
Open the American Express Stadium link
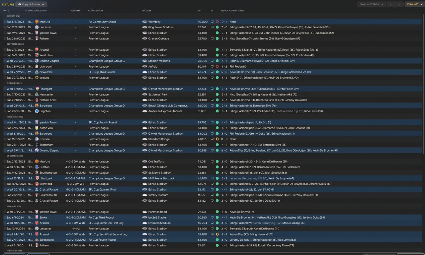(165, 111)
